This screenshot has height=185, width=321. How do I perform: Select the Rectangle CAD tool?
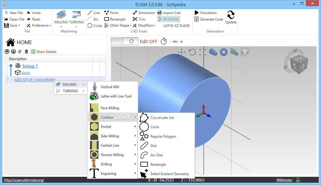(x=115, y=19)
